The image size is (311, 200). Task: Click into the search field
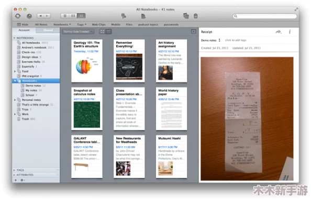click(264, 16)
